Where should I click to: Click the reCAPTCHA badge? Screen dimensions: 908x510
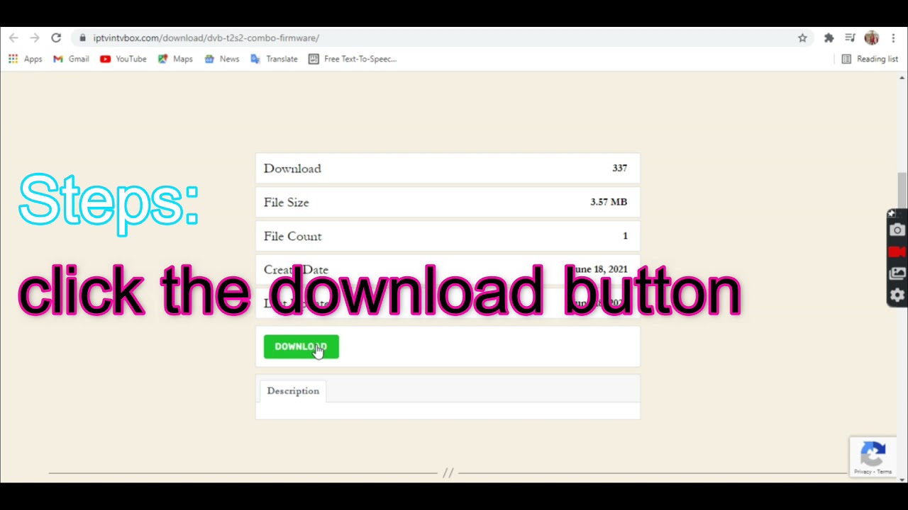(873, 457)
